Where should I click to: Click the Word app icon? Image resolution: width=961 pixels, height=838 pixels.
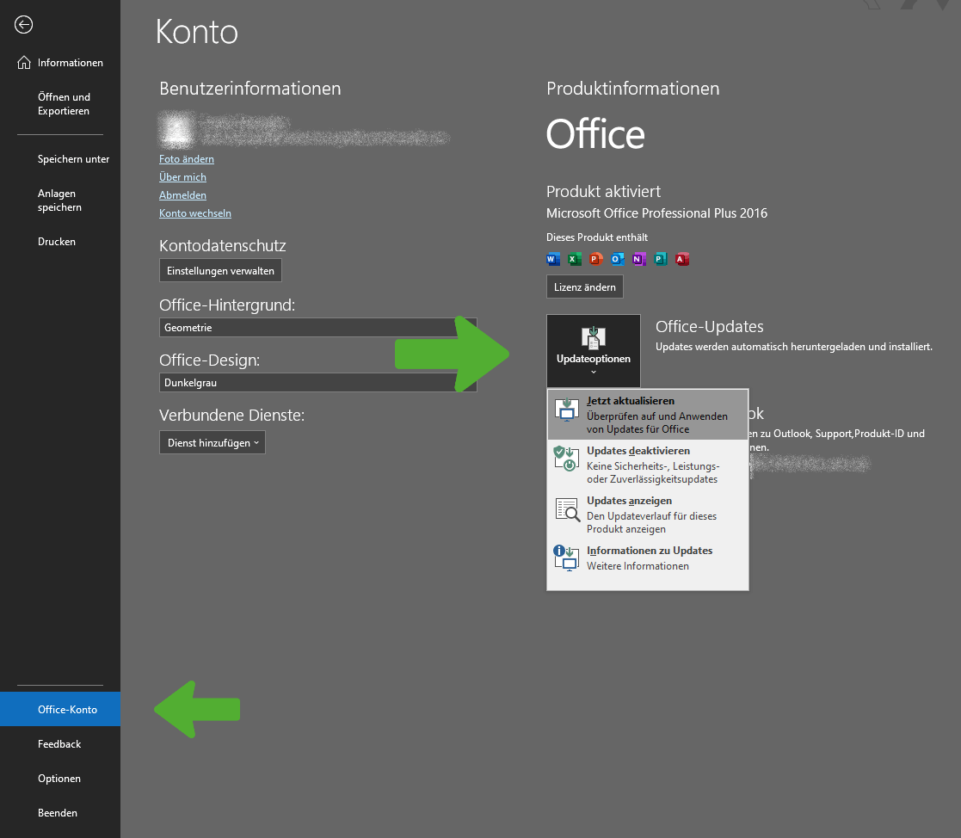[x=553, y=259]
